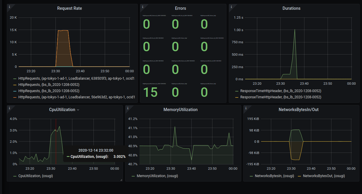362x194 pixels.
Task: Click the 41.2% axis label in MemoryUtilization
Action: coord(133,119)
